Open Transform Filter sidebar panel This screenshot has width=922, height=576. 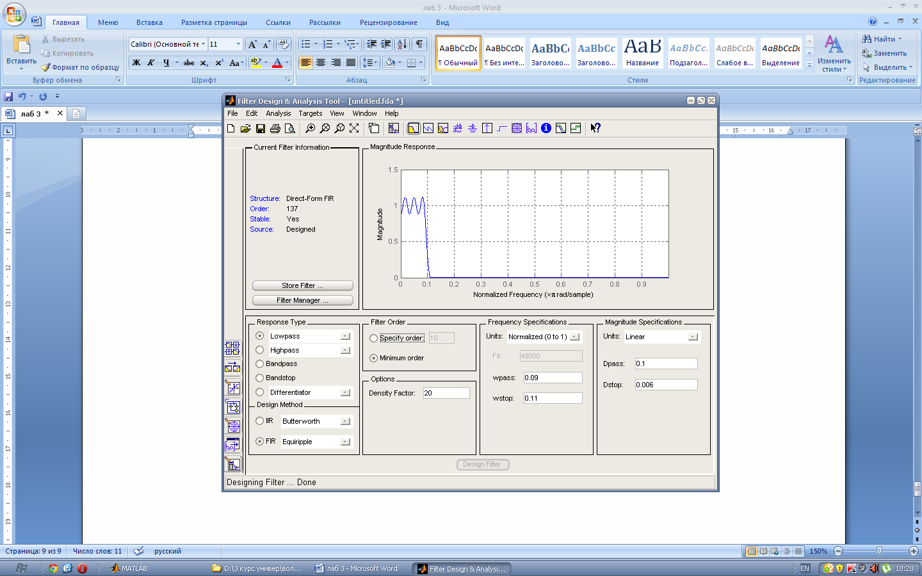233,368
